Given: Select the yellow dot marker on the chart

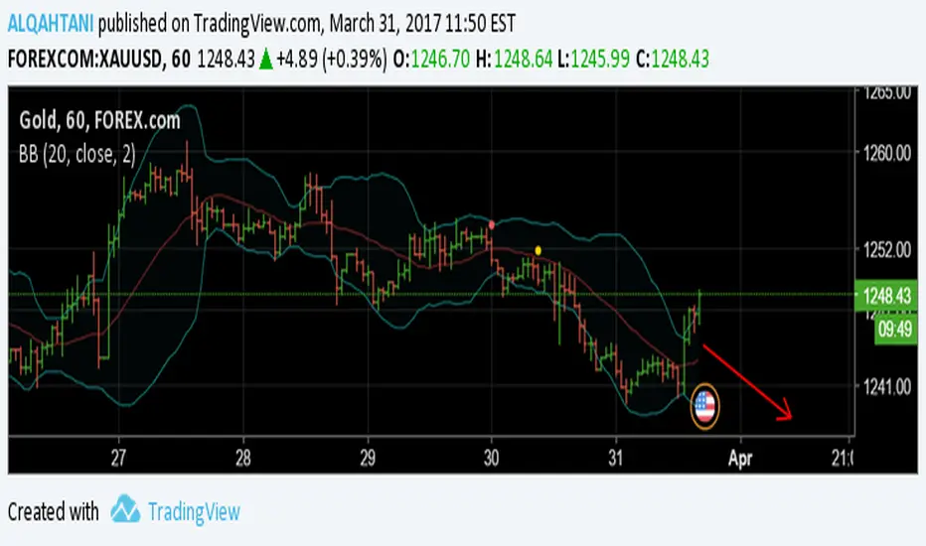Looking at the screenshot, I should coord(538,250).
